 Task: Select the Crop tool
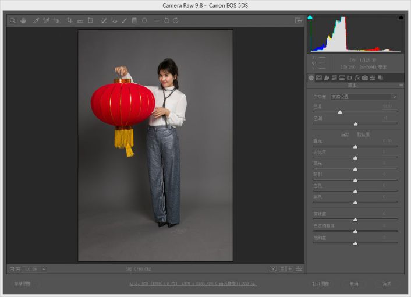pos(70,20)
